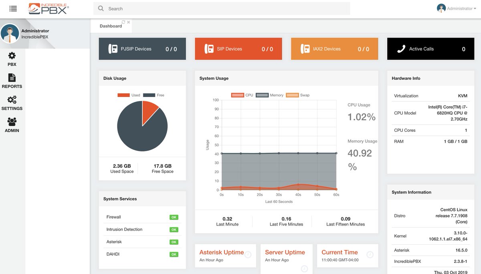Open the Admin users menu
481x274 pixels.
(12, 125)
